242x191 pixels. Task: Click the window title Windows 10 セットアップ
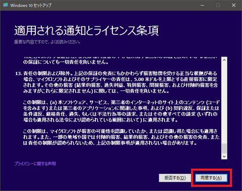31,6
